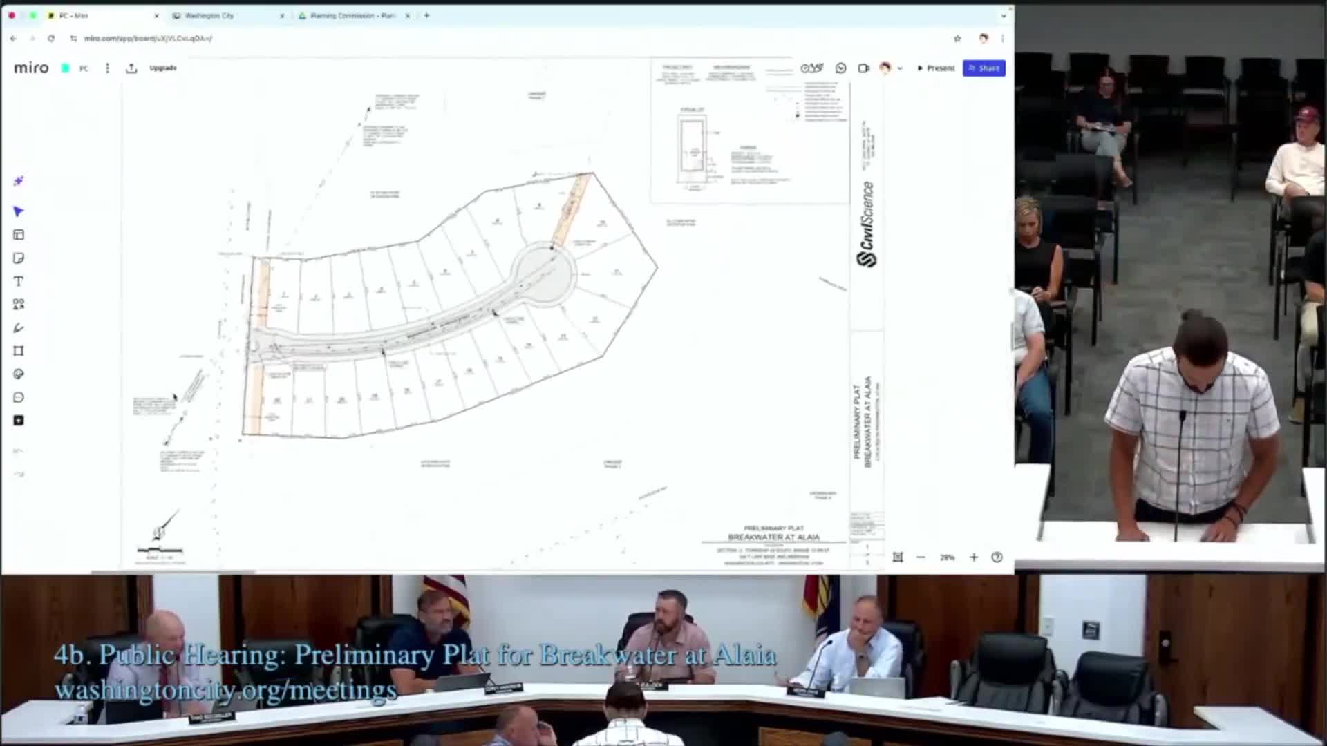The height and width of the screenshot is (746, 1327).
Task: Open board options three-dot menu
Action: [x=107, y=68]
